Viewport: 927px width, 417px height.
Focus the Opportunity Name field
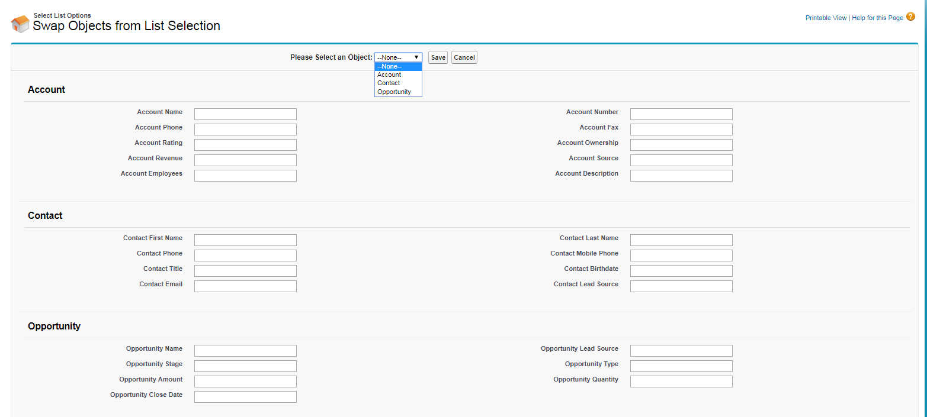[245, 351]
